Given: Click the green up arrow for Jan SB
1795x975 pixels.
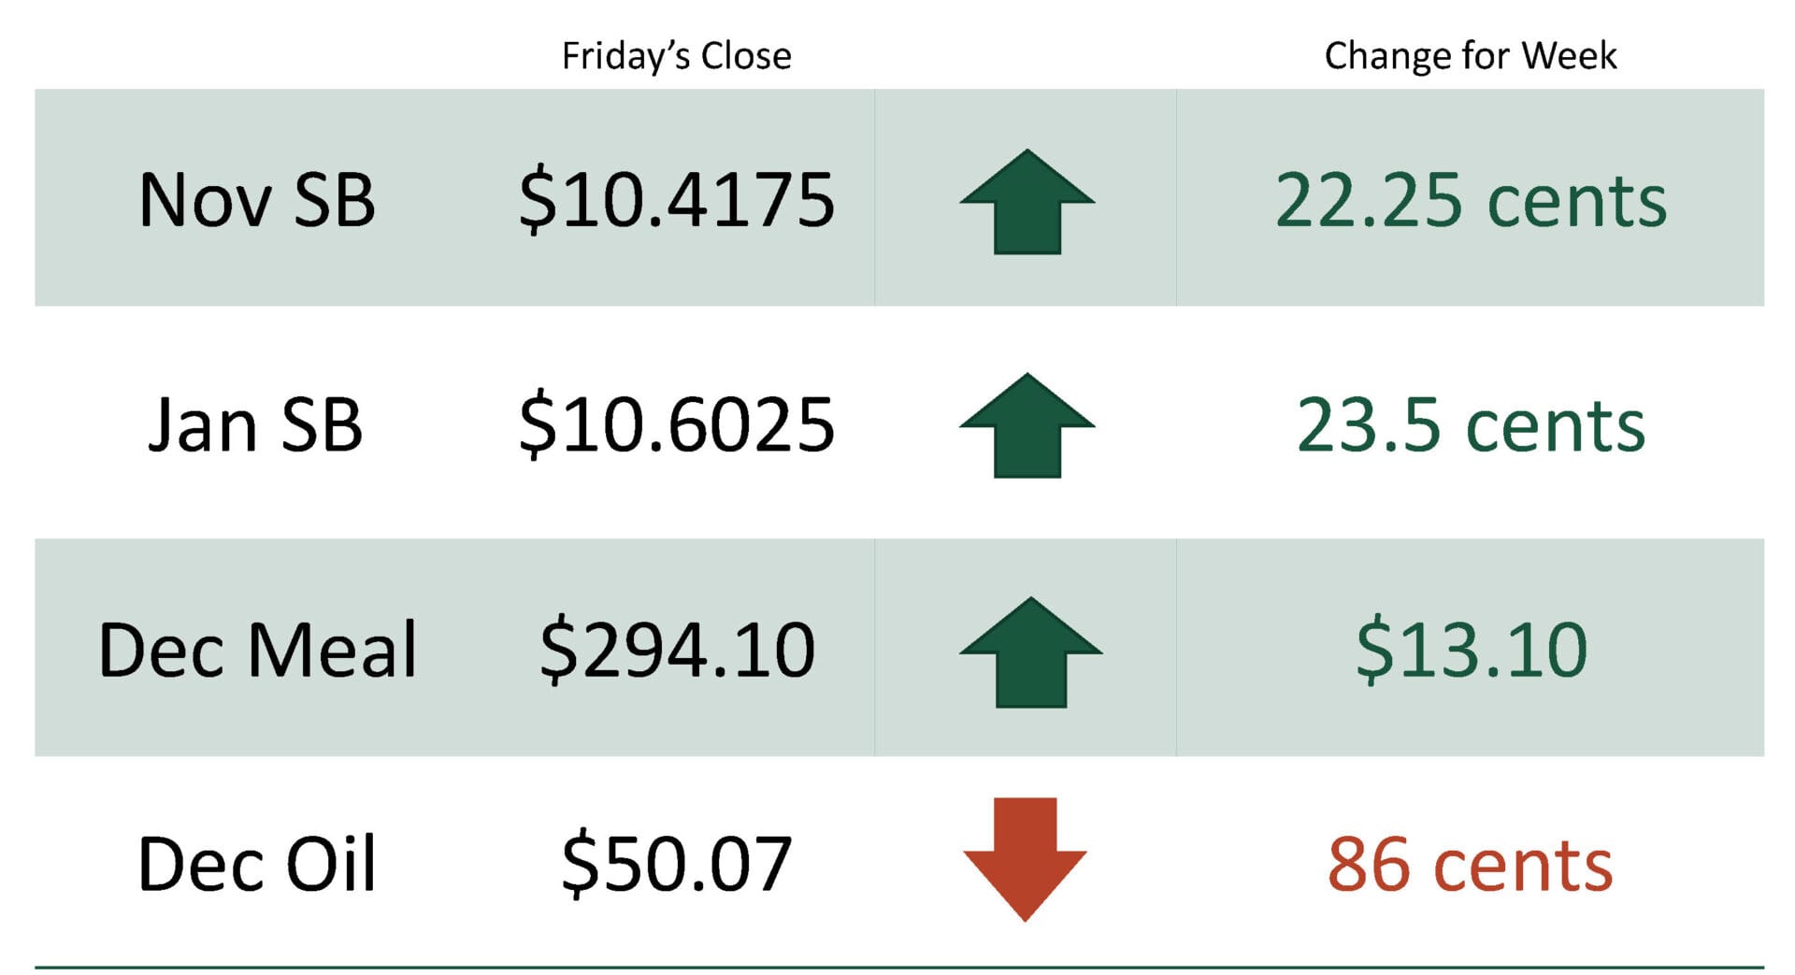Looking at the screenshot, I should click(x=1027, y=426).
